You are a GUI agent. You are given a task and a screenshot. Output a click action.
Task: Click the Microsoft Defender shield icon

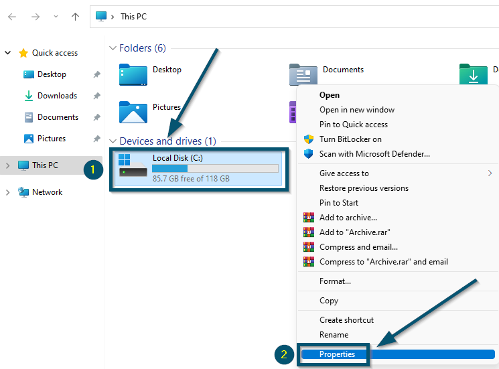tap(308, 153)
